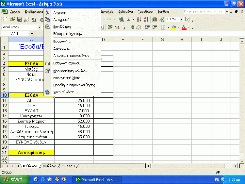Choose Ειδική επικόλληση from context menu
This screenshot has height=184, width=245.
point(72,34)
